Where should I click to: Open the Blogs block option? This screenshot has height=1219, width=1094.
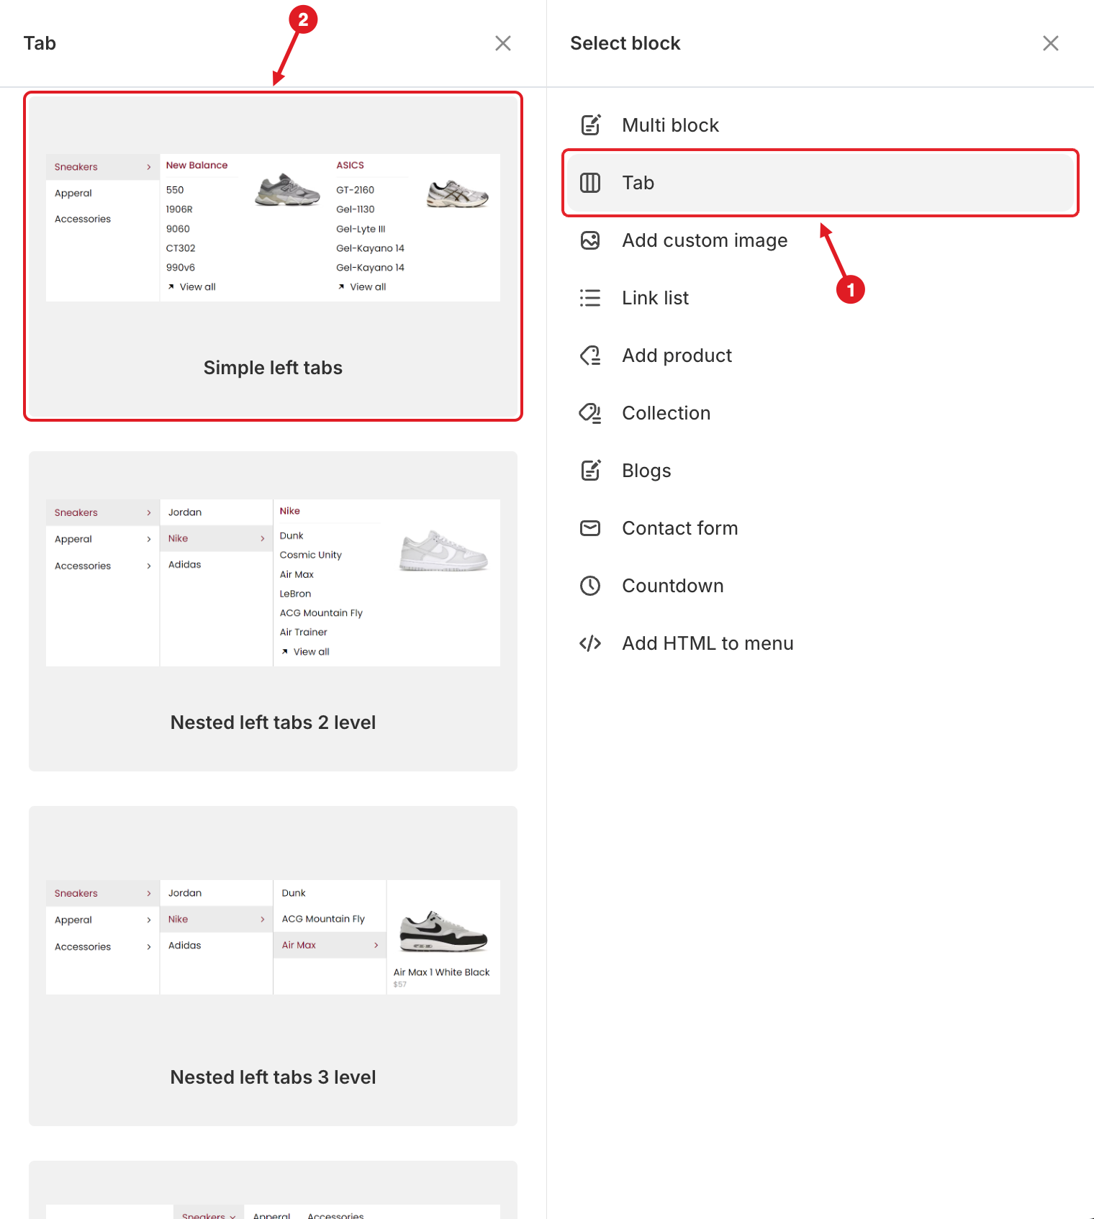[820, 471]
